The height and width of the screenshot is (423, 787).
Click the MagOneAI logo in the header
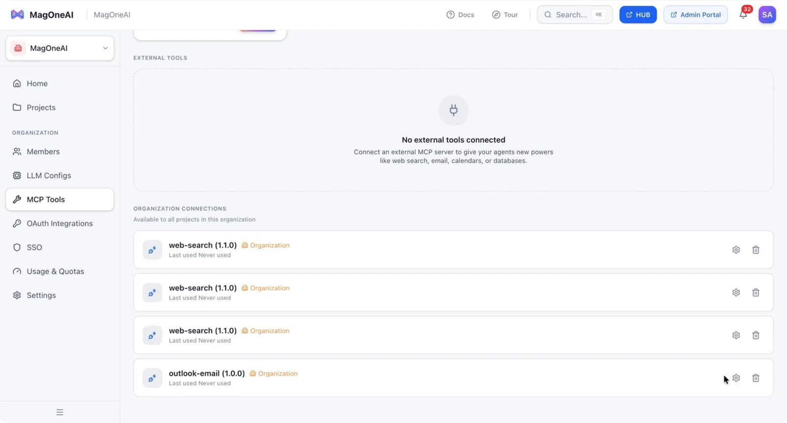(42, 15)
